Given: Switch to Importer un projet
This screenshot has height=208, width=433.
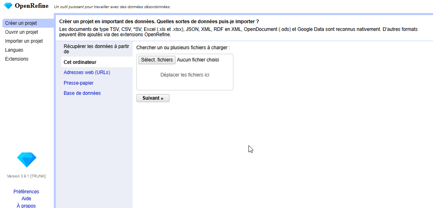Looking at the screenshot, I should [x=24, y=41].
